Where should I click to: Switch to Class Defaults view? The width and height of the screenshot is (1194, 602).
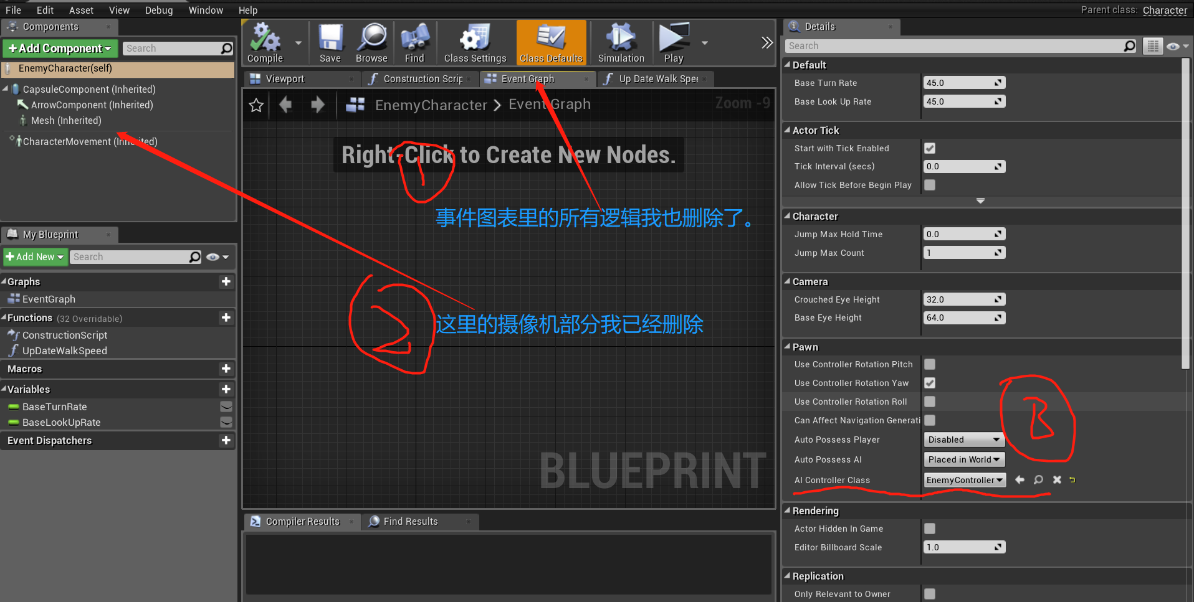pyautogui.click(x=551, y=42)
